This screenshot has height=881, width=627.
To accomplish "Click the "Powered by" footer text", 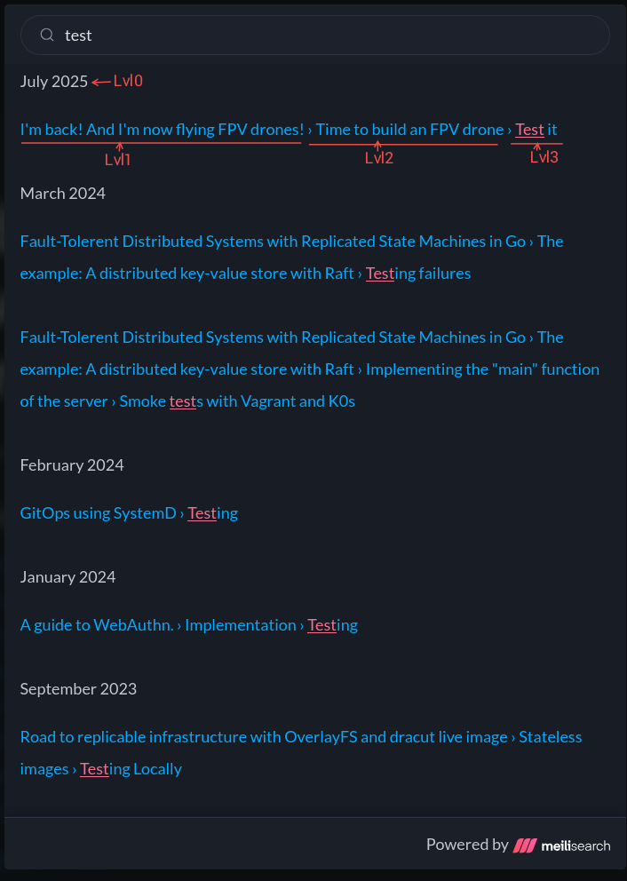I will (x=467, y=845).
